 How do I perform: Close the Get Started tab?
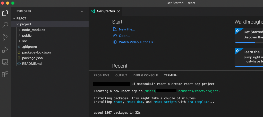[x=118, y=11]
